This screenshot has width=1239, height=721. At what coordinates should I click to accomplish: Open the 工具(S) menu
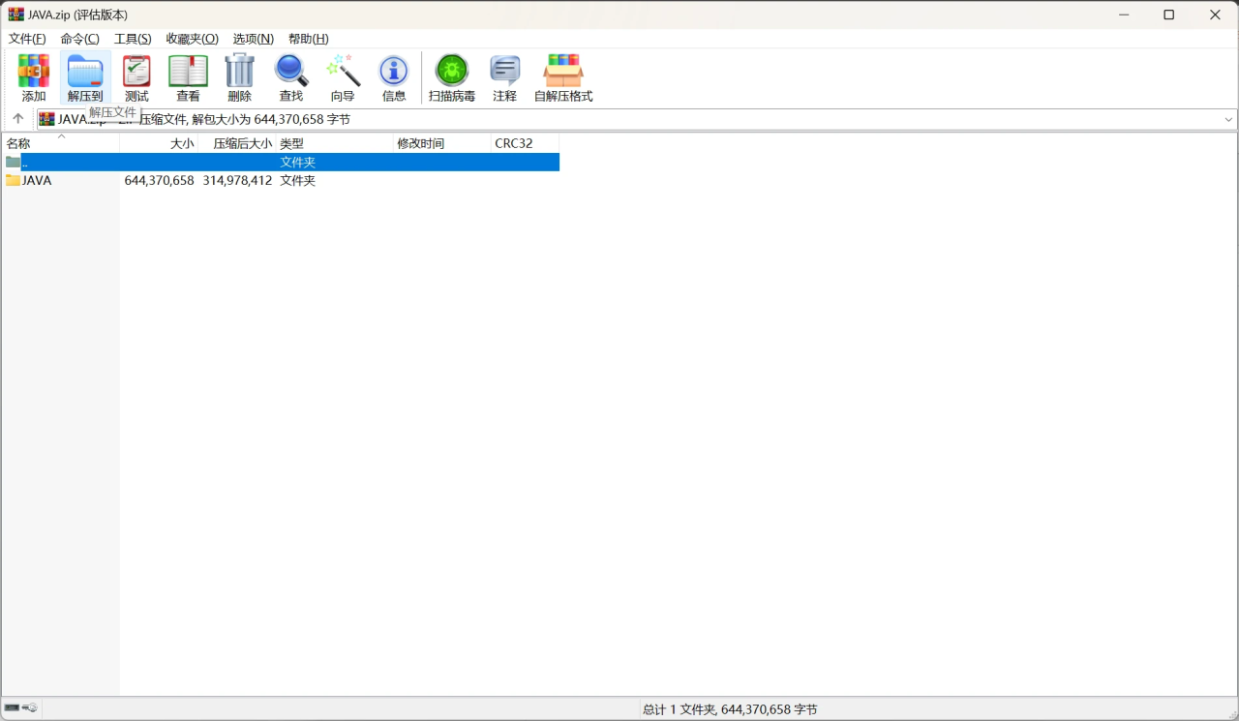pyautogui.click(x=133, y=39)
